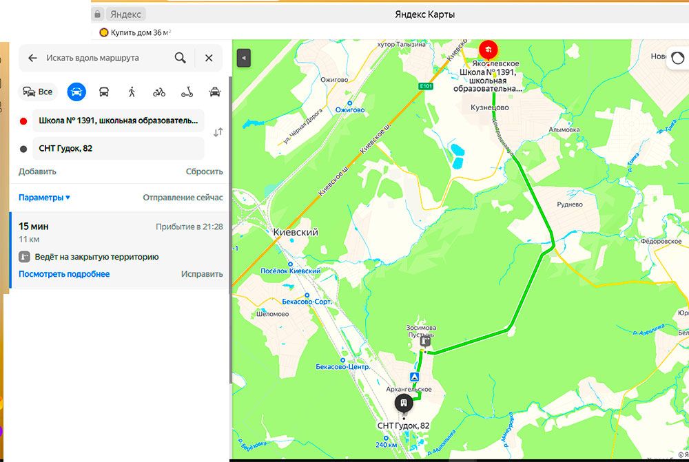689x462 pixels.
Task: Click the E101 road shield on map
Action: coord(426,87)
